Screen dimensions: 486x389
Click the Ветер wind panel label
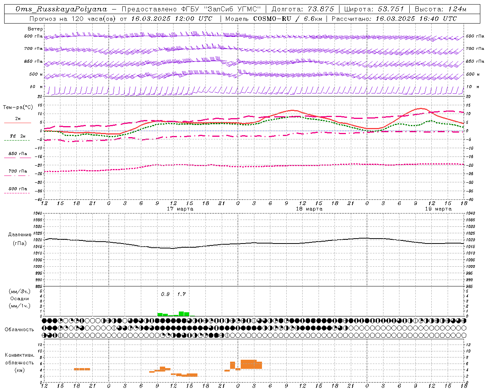pos(35,29)
